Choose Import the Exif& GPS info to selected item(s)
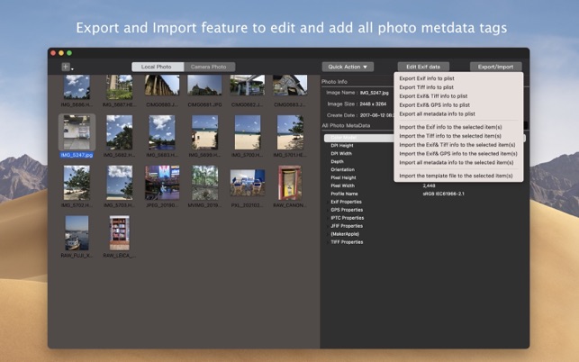The width and height of the screenshot is (579, 362). [457, 154]
